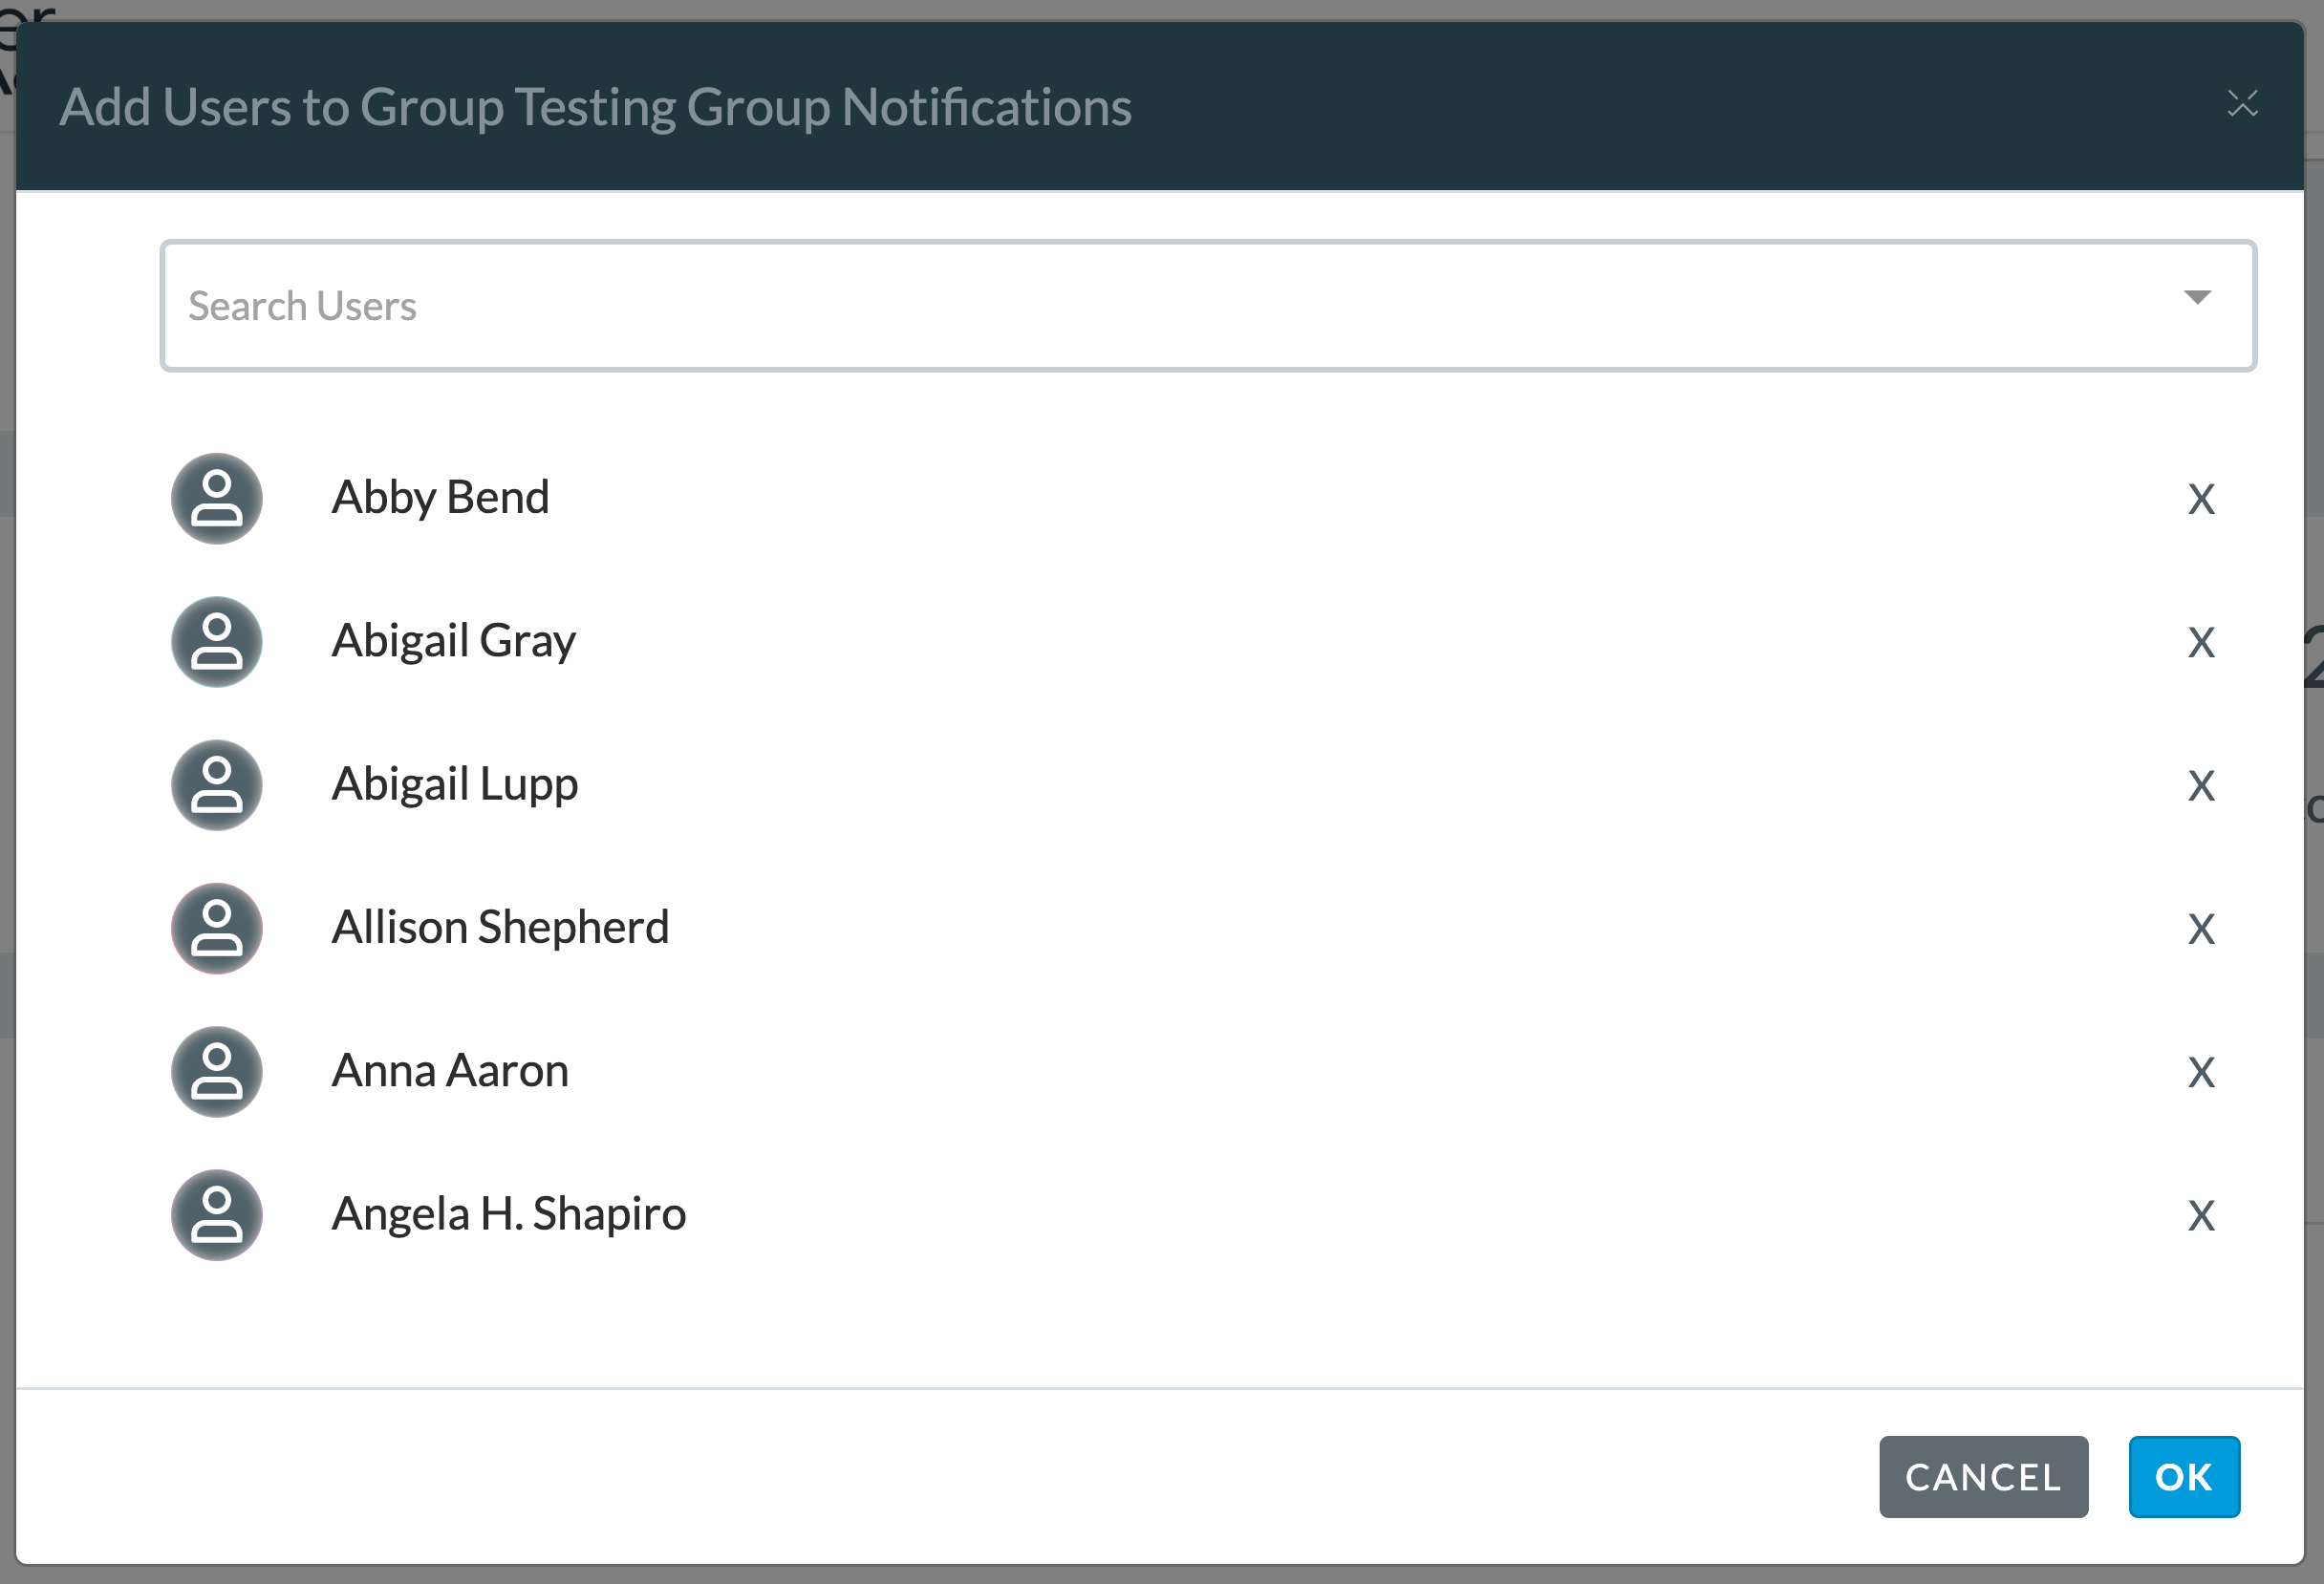Remove Allison Shepherd from selected users
This screenshot has height=1584, width=2324.
2201,929
